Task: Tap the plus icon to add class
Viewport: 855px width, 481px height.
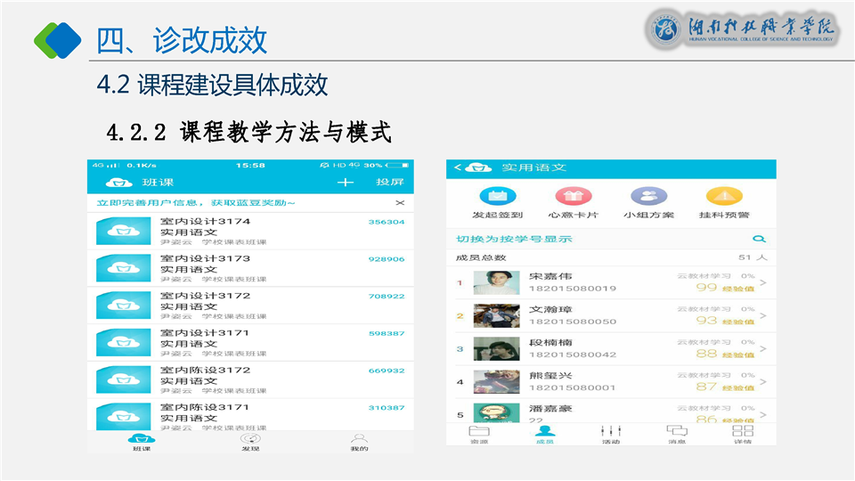Action: point(346,183)
